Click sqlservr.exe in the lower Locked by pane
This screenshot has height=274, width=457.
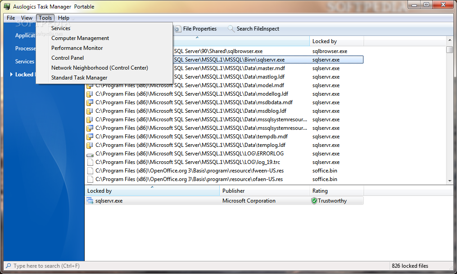click(x=109, y=201)
